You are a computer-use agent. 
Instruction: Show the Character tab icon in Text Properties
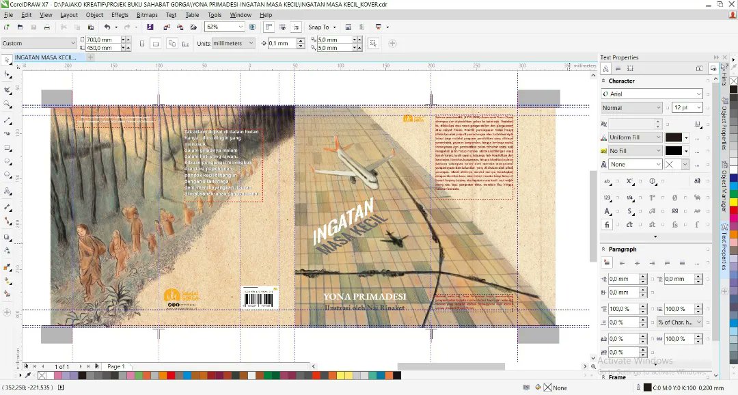pos(606,68)
